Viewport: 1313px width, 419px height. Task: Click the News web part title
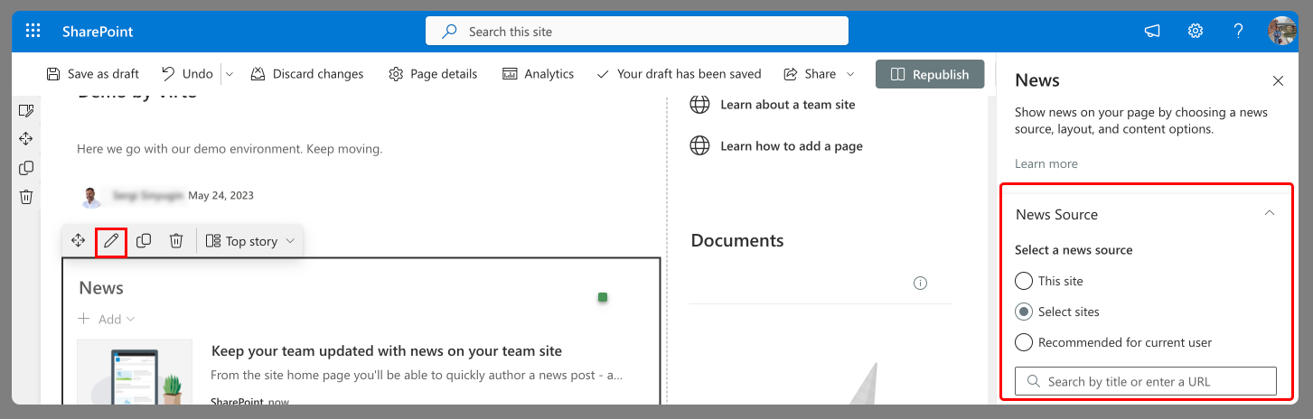101,288
